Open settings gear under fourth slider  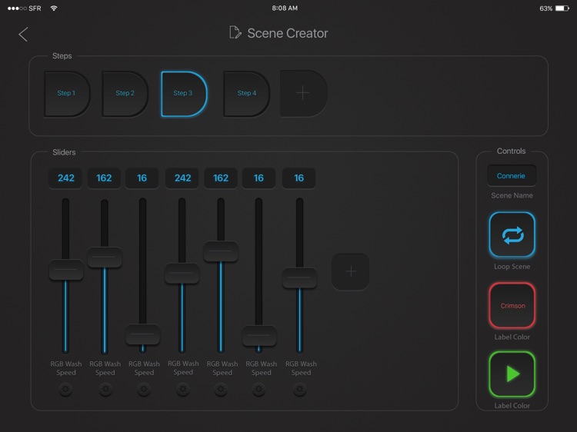click(x=183, y=389)
